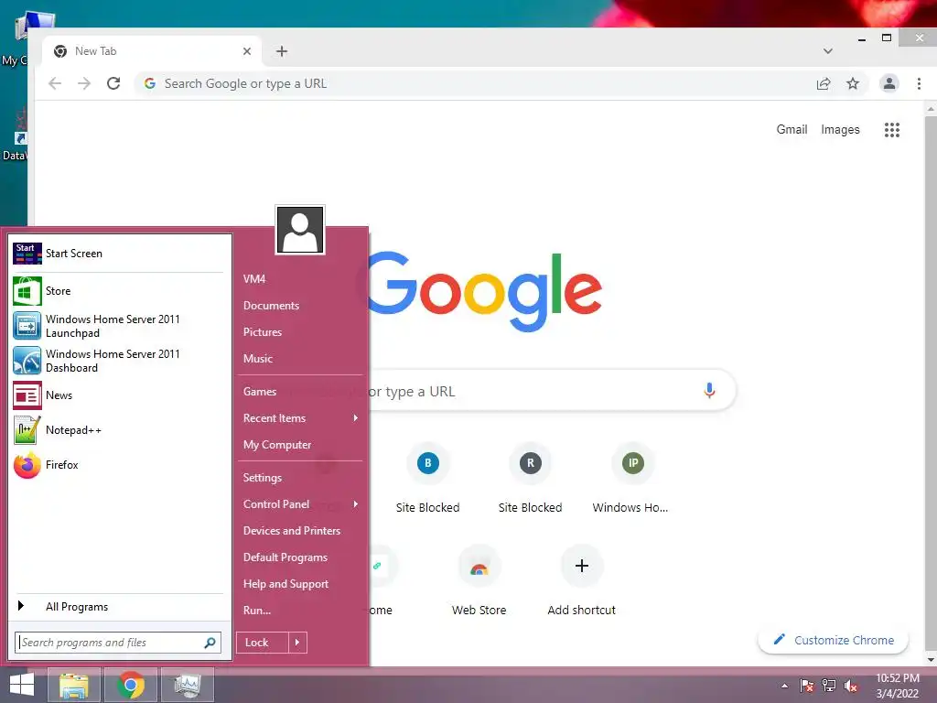This screenshot has width=937, height=703.
Task: Open the Chrome profile avatar
Action: (889, 83)
